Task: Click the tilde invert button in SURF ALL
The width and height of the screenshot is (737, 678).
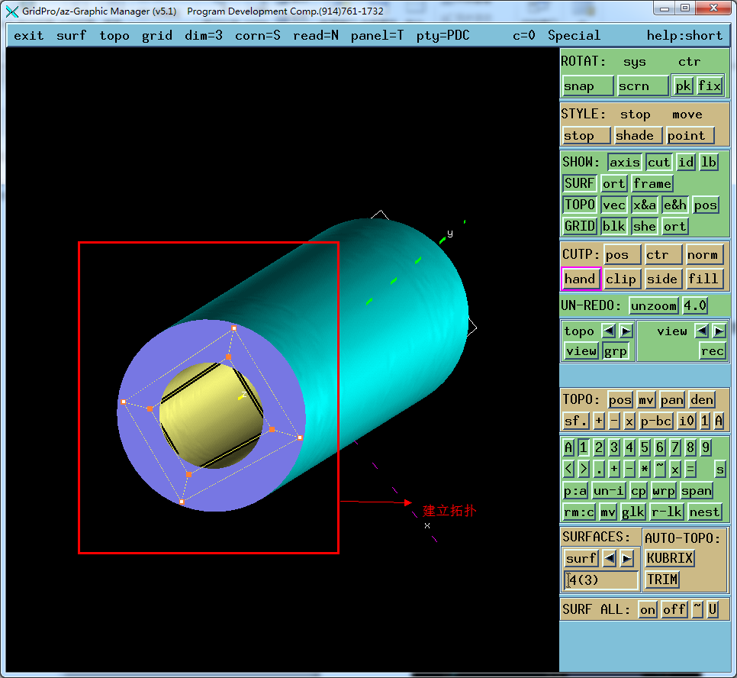Action: (x=697, y=609)
